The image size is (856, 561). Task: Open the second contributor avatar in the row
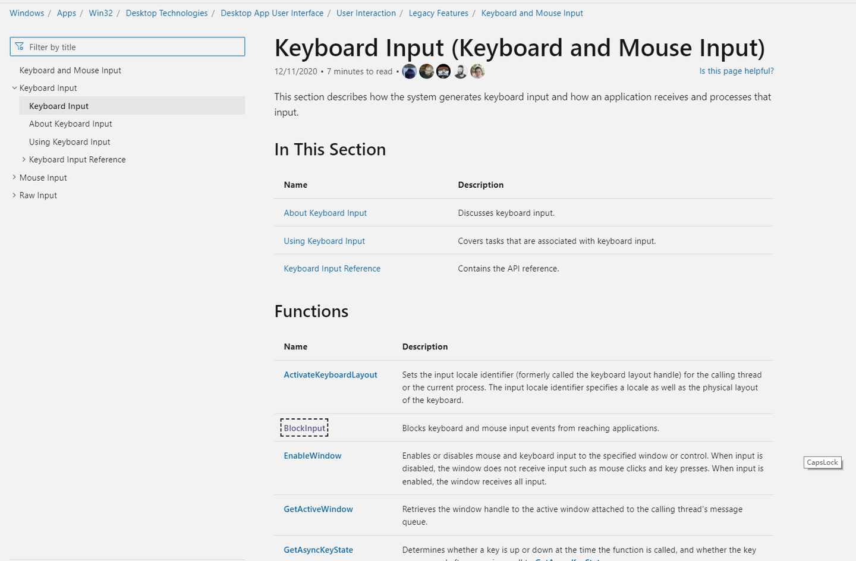[427, 72]
